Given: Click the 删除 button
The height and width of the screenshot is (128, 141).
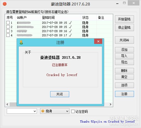Looking at the screenshot, I should (124, 71).
